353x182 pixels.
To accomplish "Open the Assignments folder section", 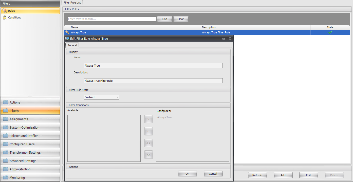I will click(19, 119).
